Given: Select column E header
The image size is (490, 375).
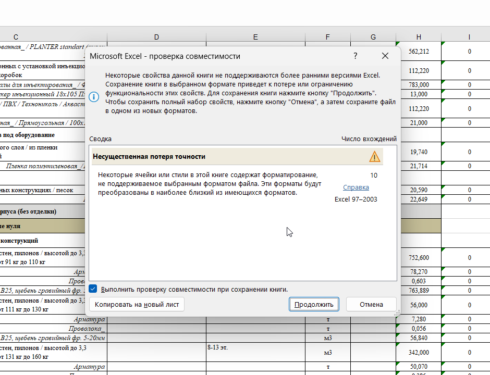Looking at the screenshot, I should 255,37.
